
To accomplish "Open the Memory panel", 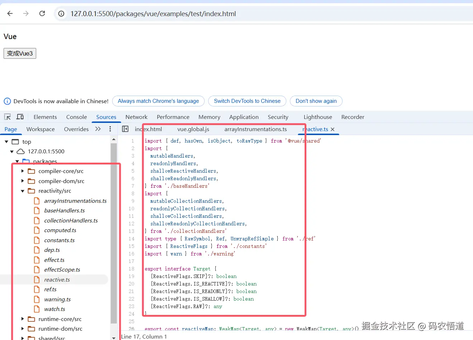I will tap(209, 117).
